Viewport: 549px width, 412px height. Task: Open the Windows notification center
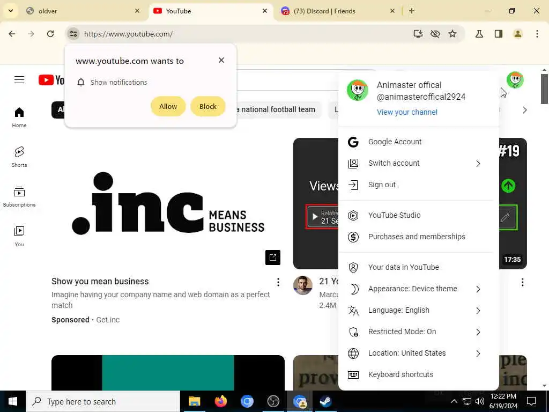click(x=531, y=401)
